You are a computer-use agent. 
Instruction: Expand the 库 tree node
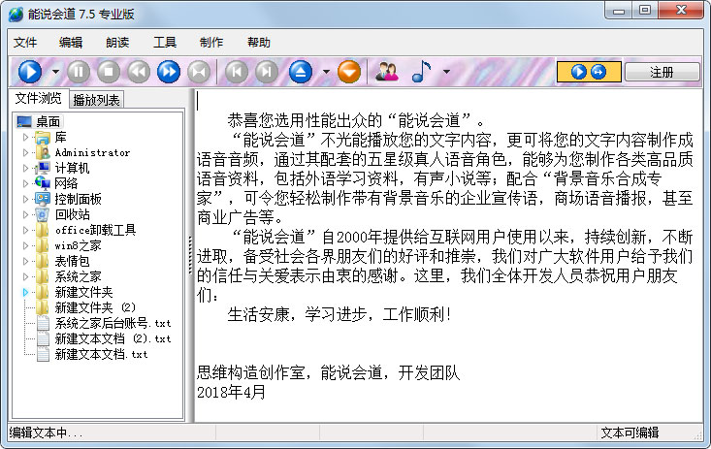point(26,137)
